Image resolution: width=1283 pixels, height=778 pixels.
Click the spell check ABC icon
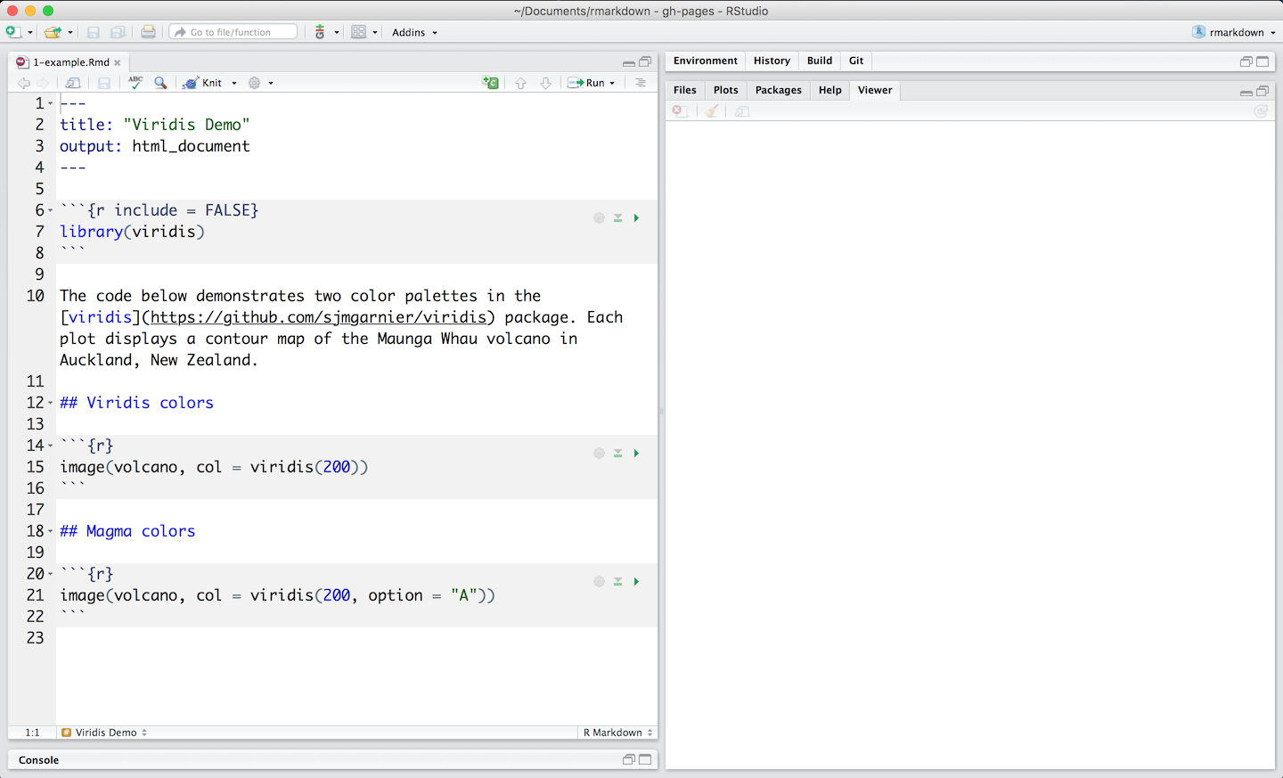[135, 82]
